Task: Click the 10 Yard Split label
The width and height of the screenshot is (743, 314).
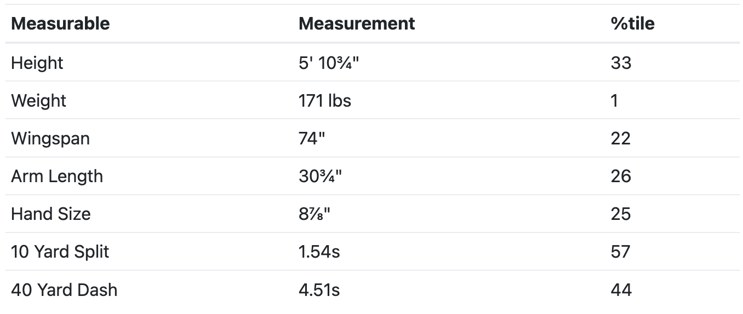Action: point(60,252)
